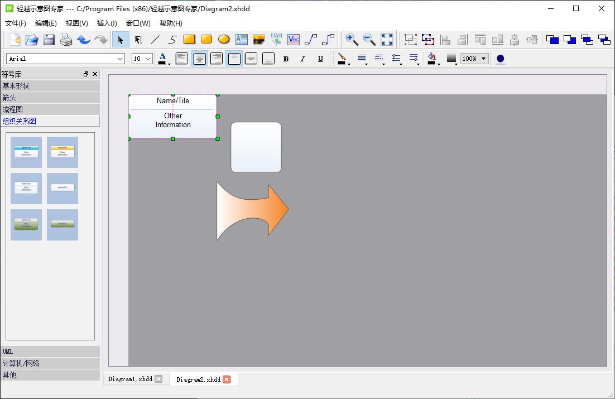Open the 视图(V) menu
Viewport: 615px width, 399px height.
point(76,23)
